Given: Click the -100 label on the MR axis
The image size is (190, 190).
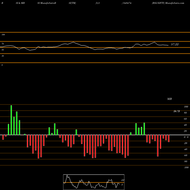Looking at the screenshot, I should 186,168.
